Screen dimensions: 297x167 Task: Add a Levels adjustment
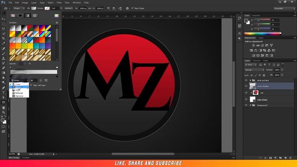pos(258,45)
